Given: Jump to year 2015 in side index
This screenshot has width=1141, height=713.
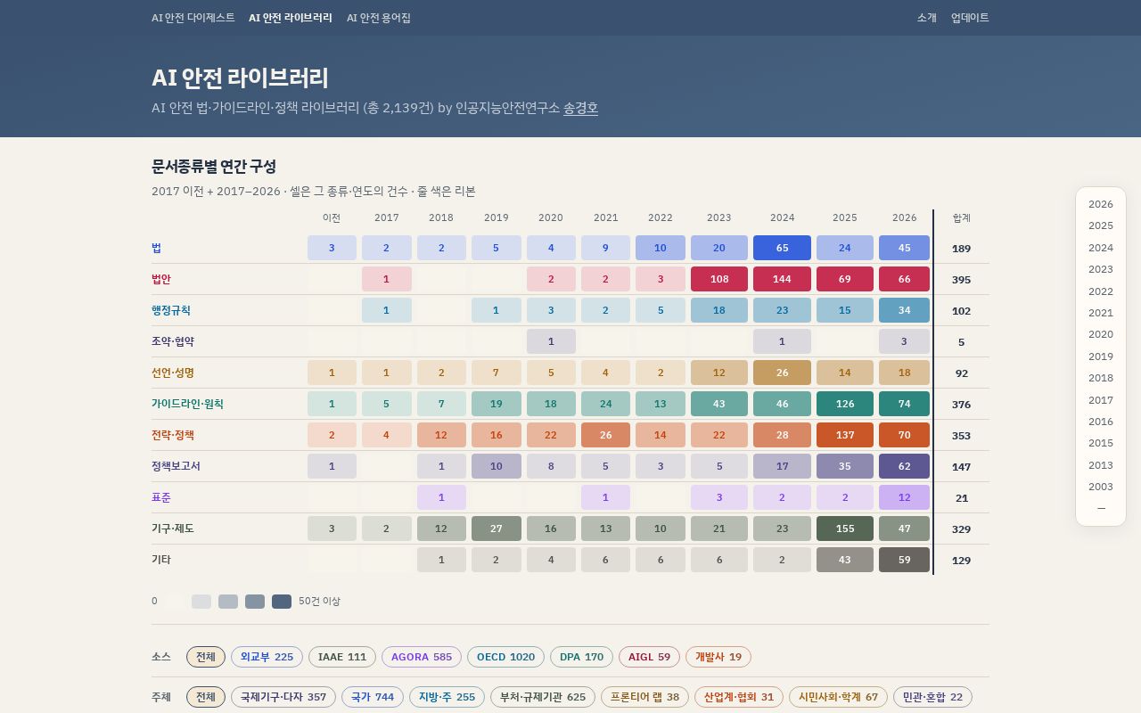Looking at the screenshot, I should click(x=1101, y=443).
